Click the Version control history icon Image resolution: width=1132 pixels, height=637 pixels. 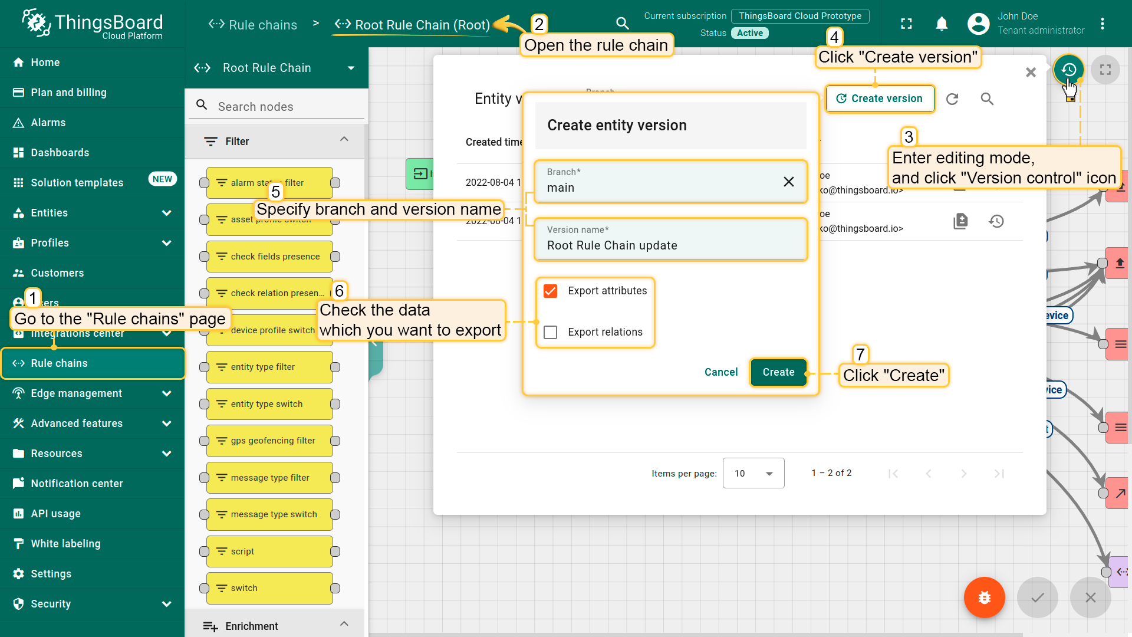pos(1068,70)
